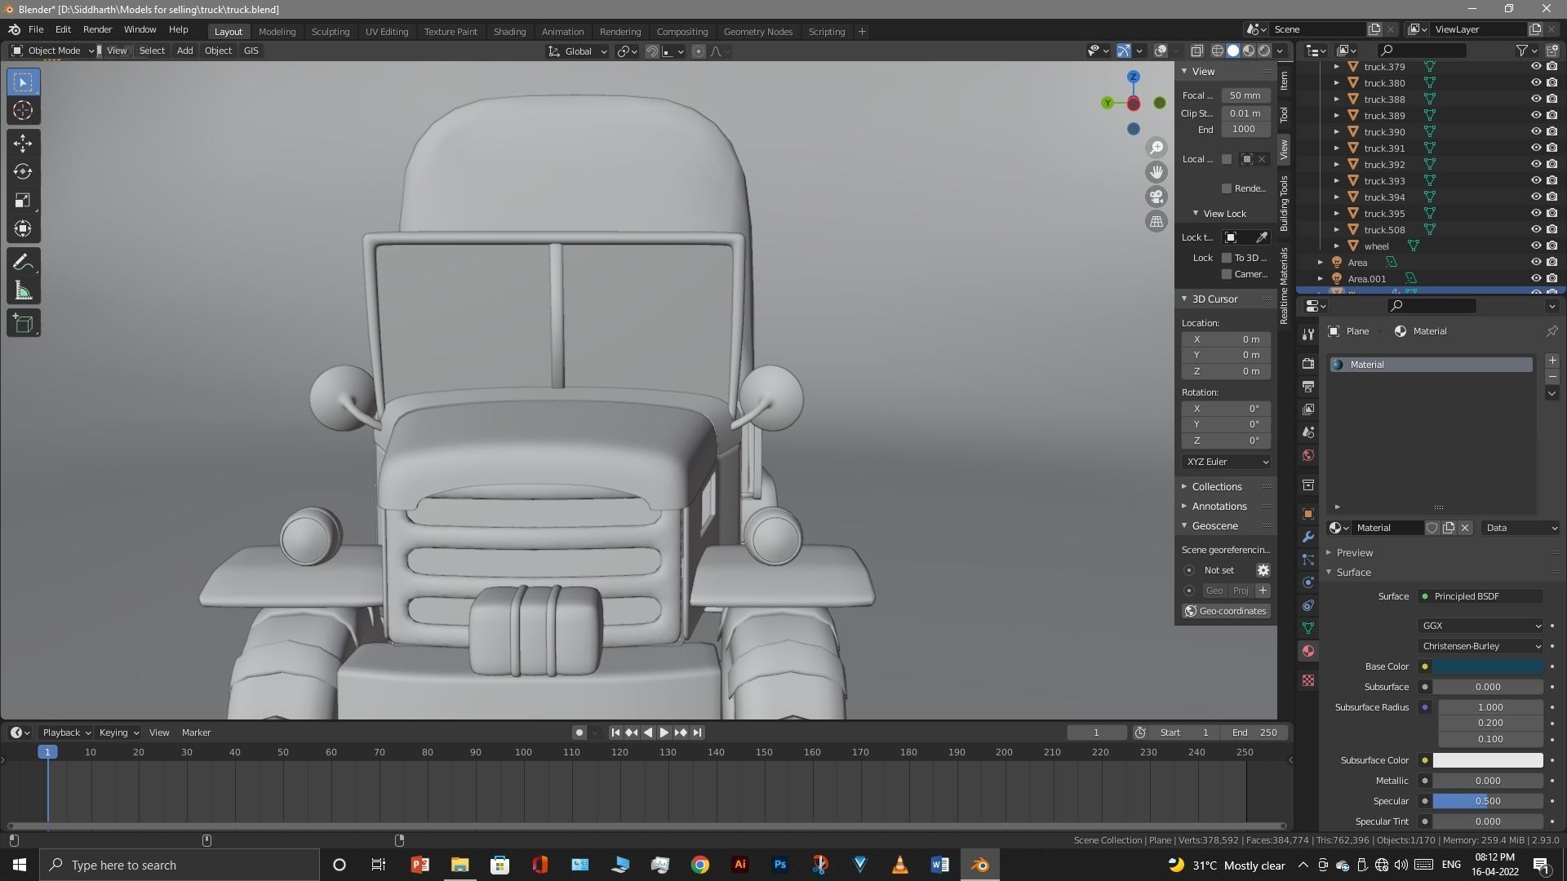Open the viewport Add menu
The width and height of the screenshot is (1567, 881).
[x=184, y=51]
